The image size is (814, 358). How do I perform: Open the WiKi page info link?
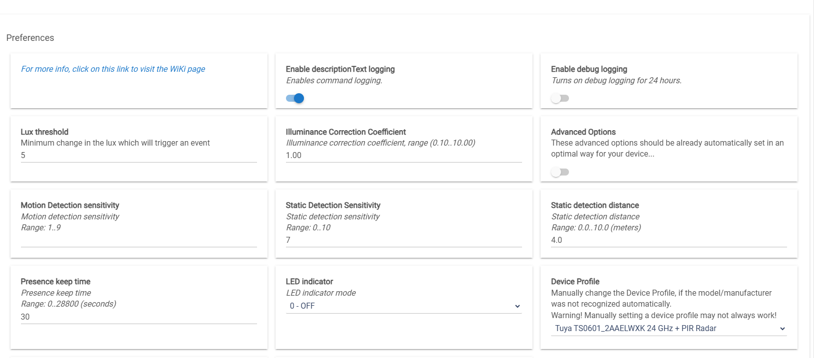click(113, 69)
